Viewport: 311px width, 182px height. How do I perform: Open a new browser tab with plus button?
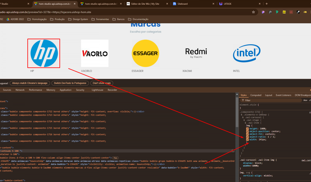click(267, 4)
